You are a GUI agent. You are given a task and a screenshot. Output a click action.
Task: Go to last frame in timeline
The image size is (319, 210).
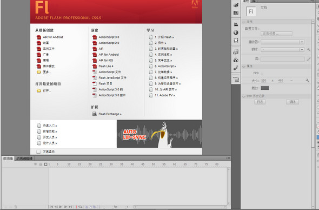70,207
